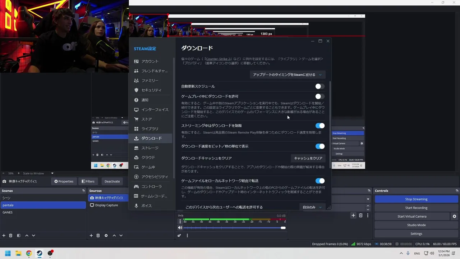This screenshot has height=259, width=460.
Task: Turn off ストリーミング中はダウンロードを制限 switch
Action: click(x=320, y=126)
